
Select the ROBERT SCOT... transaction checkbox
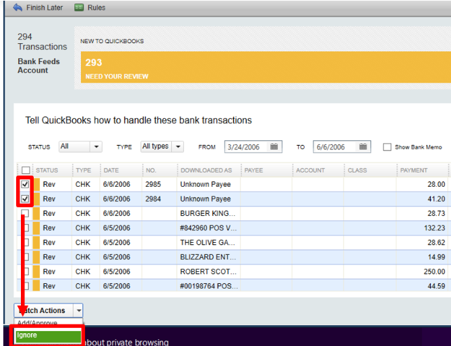pyautogui.click(x=26, y=271)
